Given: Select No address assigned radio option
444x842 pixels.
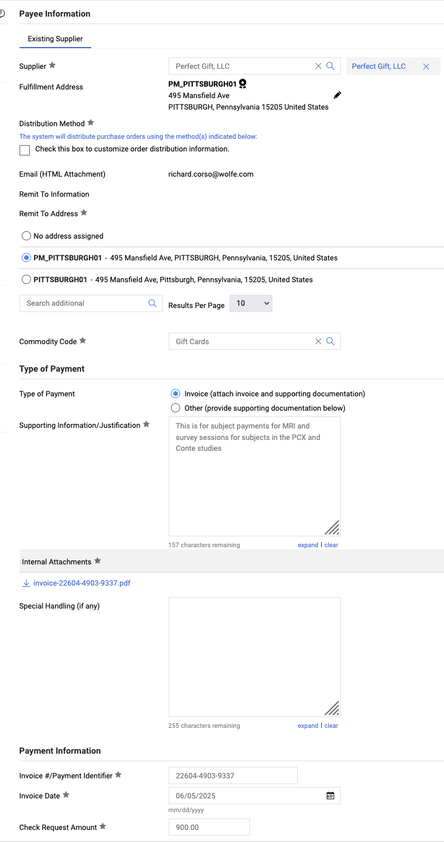Looking at the screenshot, I should point(26,236).
